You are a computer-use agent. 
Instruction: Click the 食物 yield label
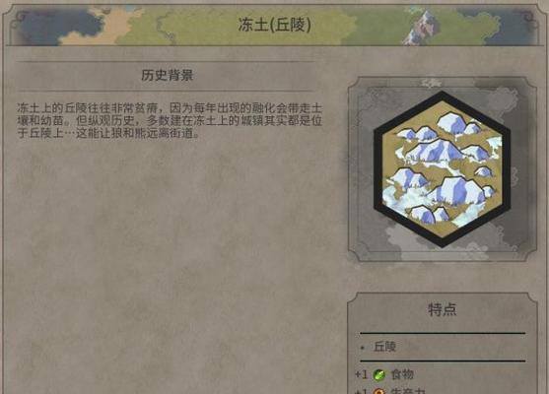(402, 374)
